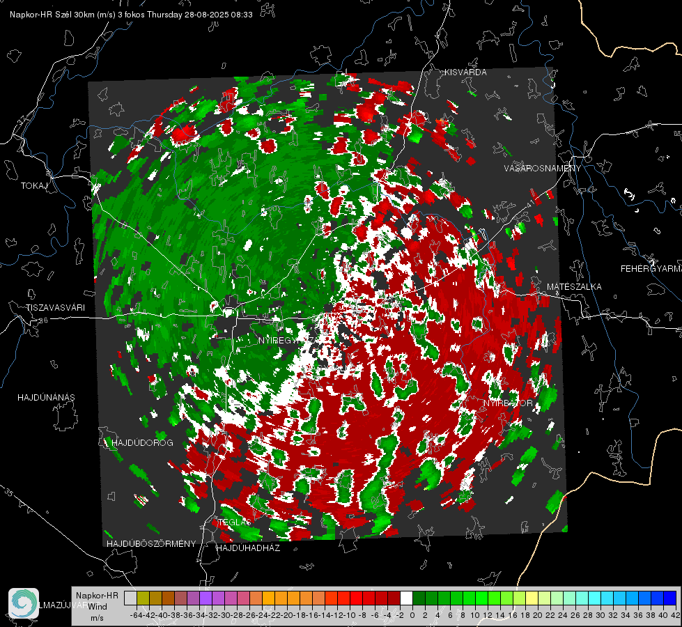Click the MÁTÉSZALKA town label

tap(574, 287)
